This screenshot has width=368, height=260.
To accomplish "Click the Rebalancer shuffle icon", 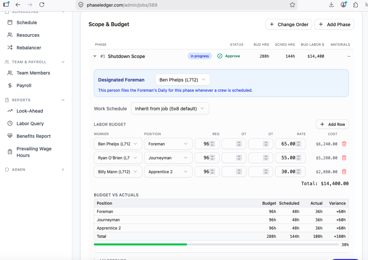I will point(10,48).
